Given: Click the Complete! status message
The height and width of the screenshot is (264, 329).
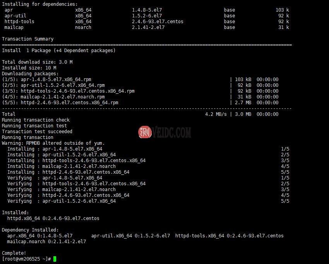Looking at the screenshot, I should (x=13, y=253).
